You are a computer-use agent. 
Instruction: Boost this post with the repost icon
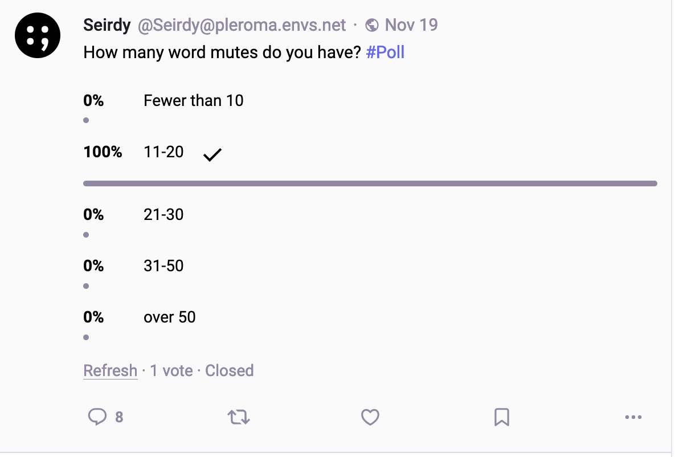tap(238, 418)
